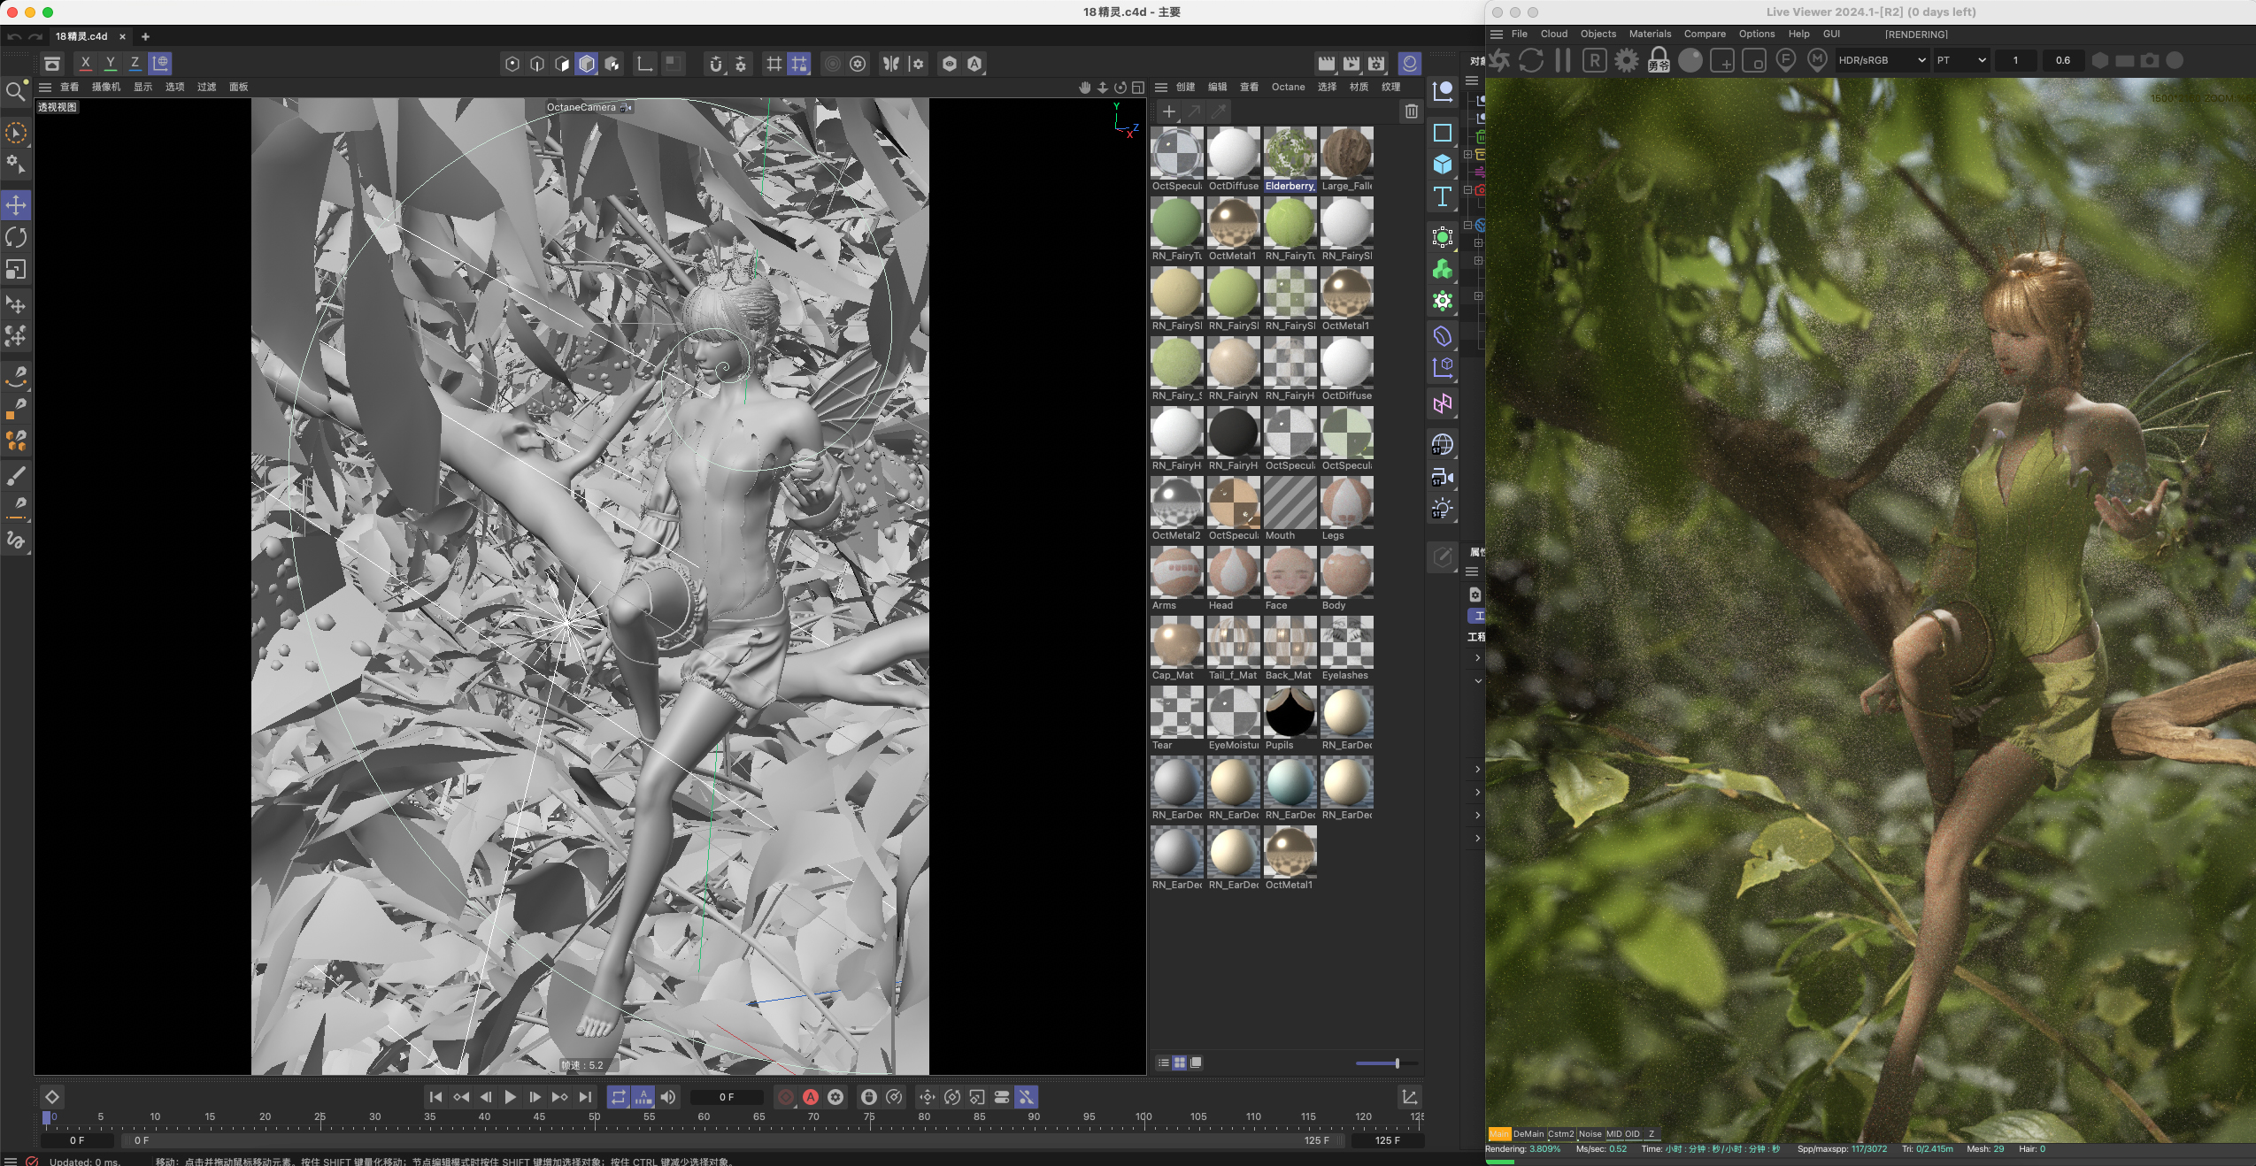Open Octane kernel settings gear icon
The width and height of the screenshot is (2256, 1166).
1627,60
